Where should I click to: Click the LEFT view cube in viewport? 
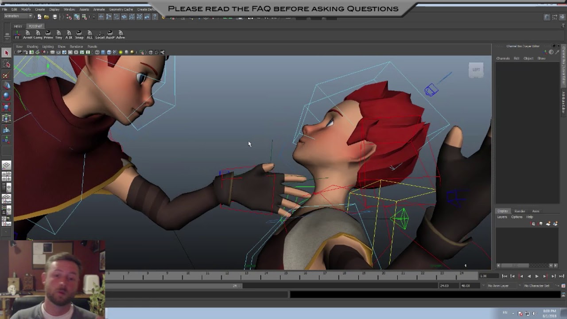point(476,70)
